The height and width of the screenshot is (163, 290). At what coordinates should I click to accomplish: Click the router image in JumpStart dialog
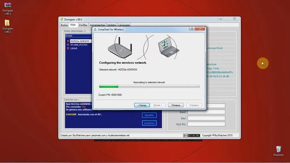click(x=120, y=48)
